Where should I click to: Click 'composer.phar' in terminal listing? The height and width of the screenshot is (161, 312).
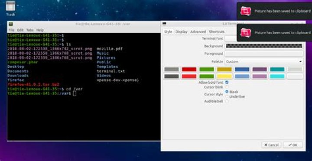(x=23, y=62)
